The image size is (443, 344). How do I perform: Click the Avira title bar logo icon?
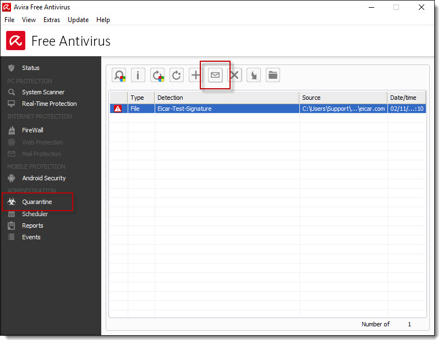(6, 7)
